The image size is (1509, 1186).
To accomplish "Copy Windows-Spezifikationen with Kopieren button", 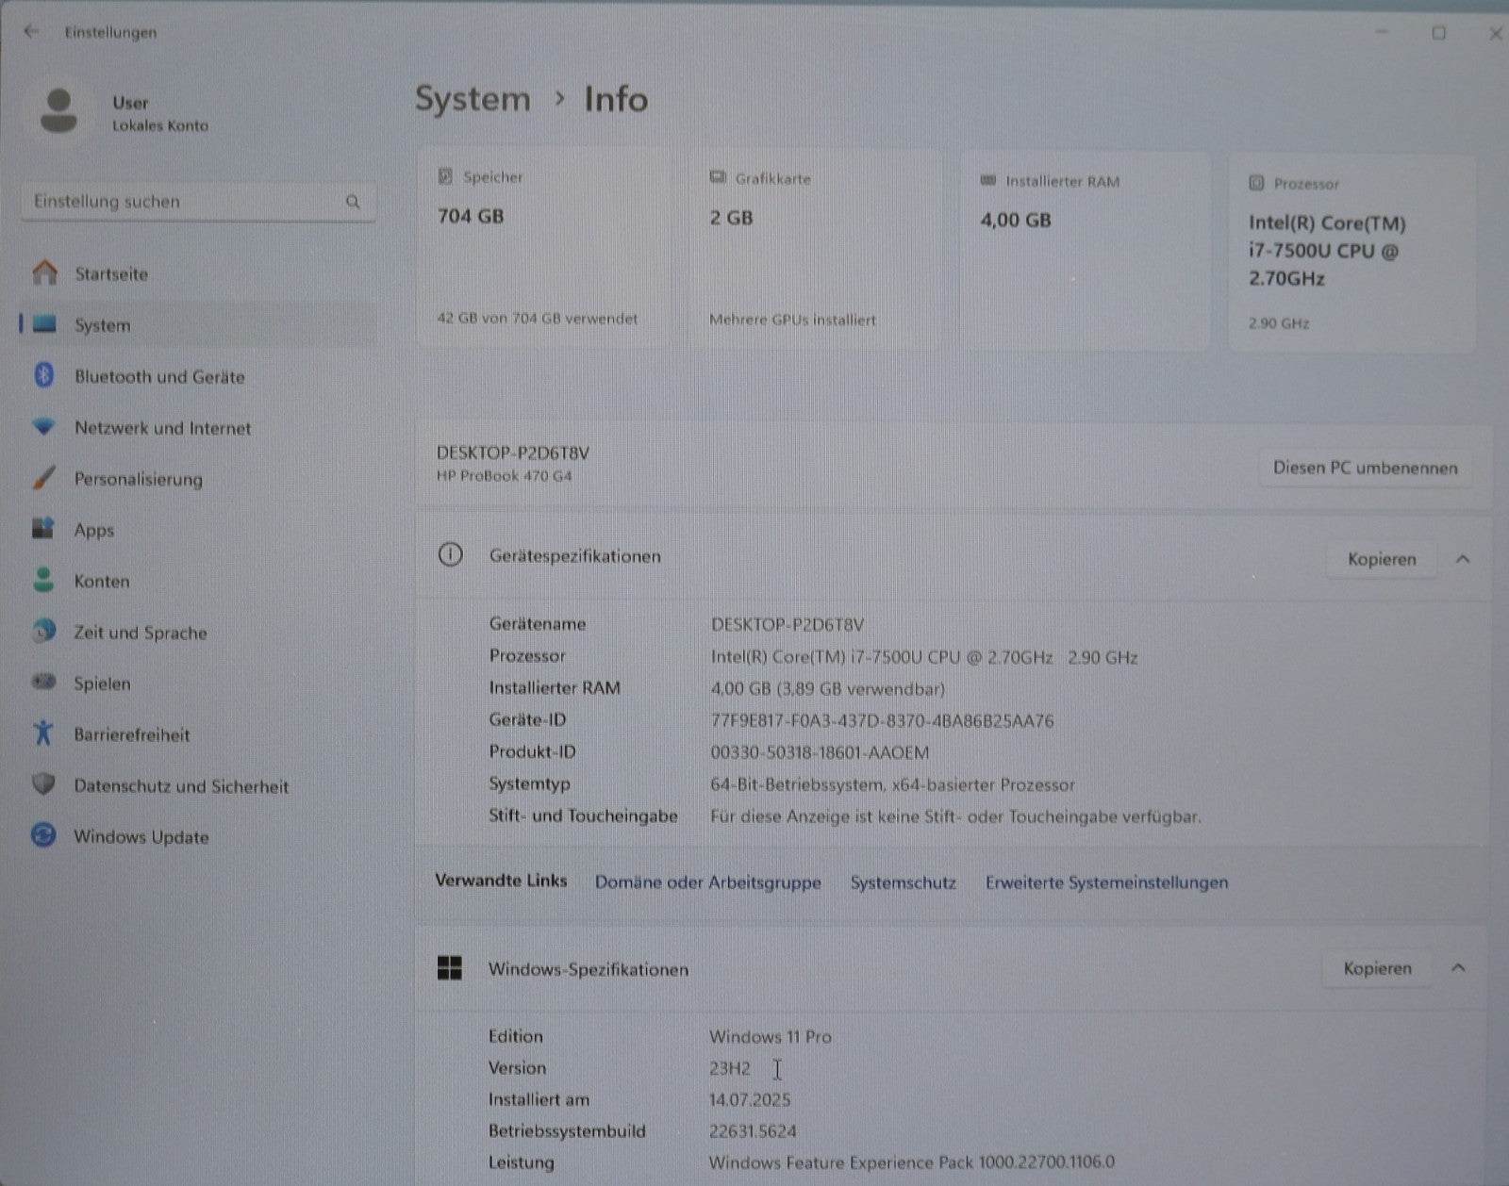I will click(1377, 968).
